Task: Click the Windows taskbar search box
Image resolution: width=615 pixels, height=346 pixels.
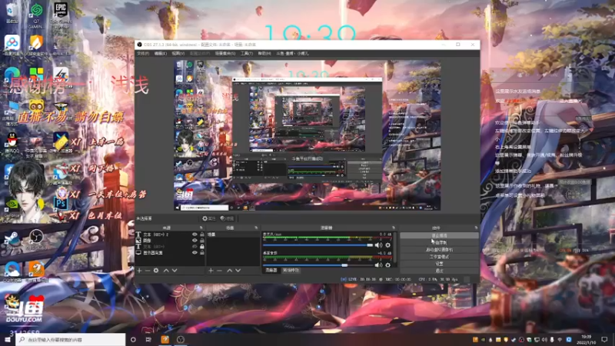Action: [71, 339]
